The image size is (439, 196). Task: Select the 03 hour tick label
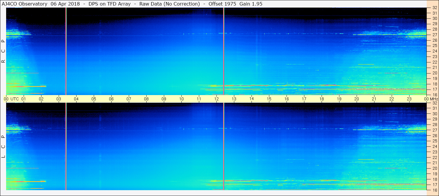pos(59,99)
